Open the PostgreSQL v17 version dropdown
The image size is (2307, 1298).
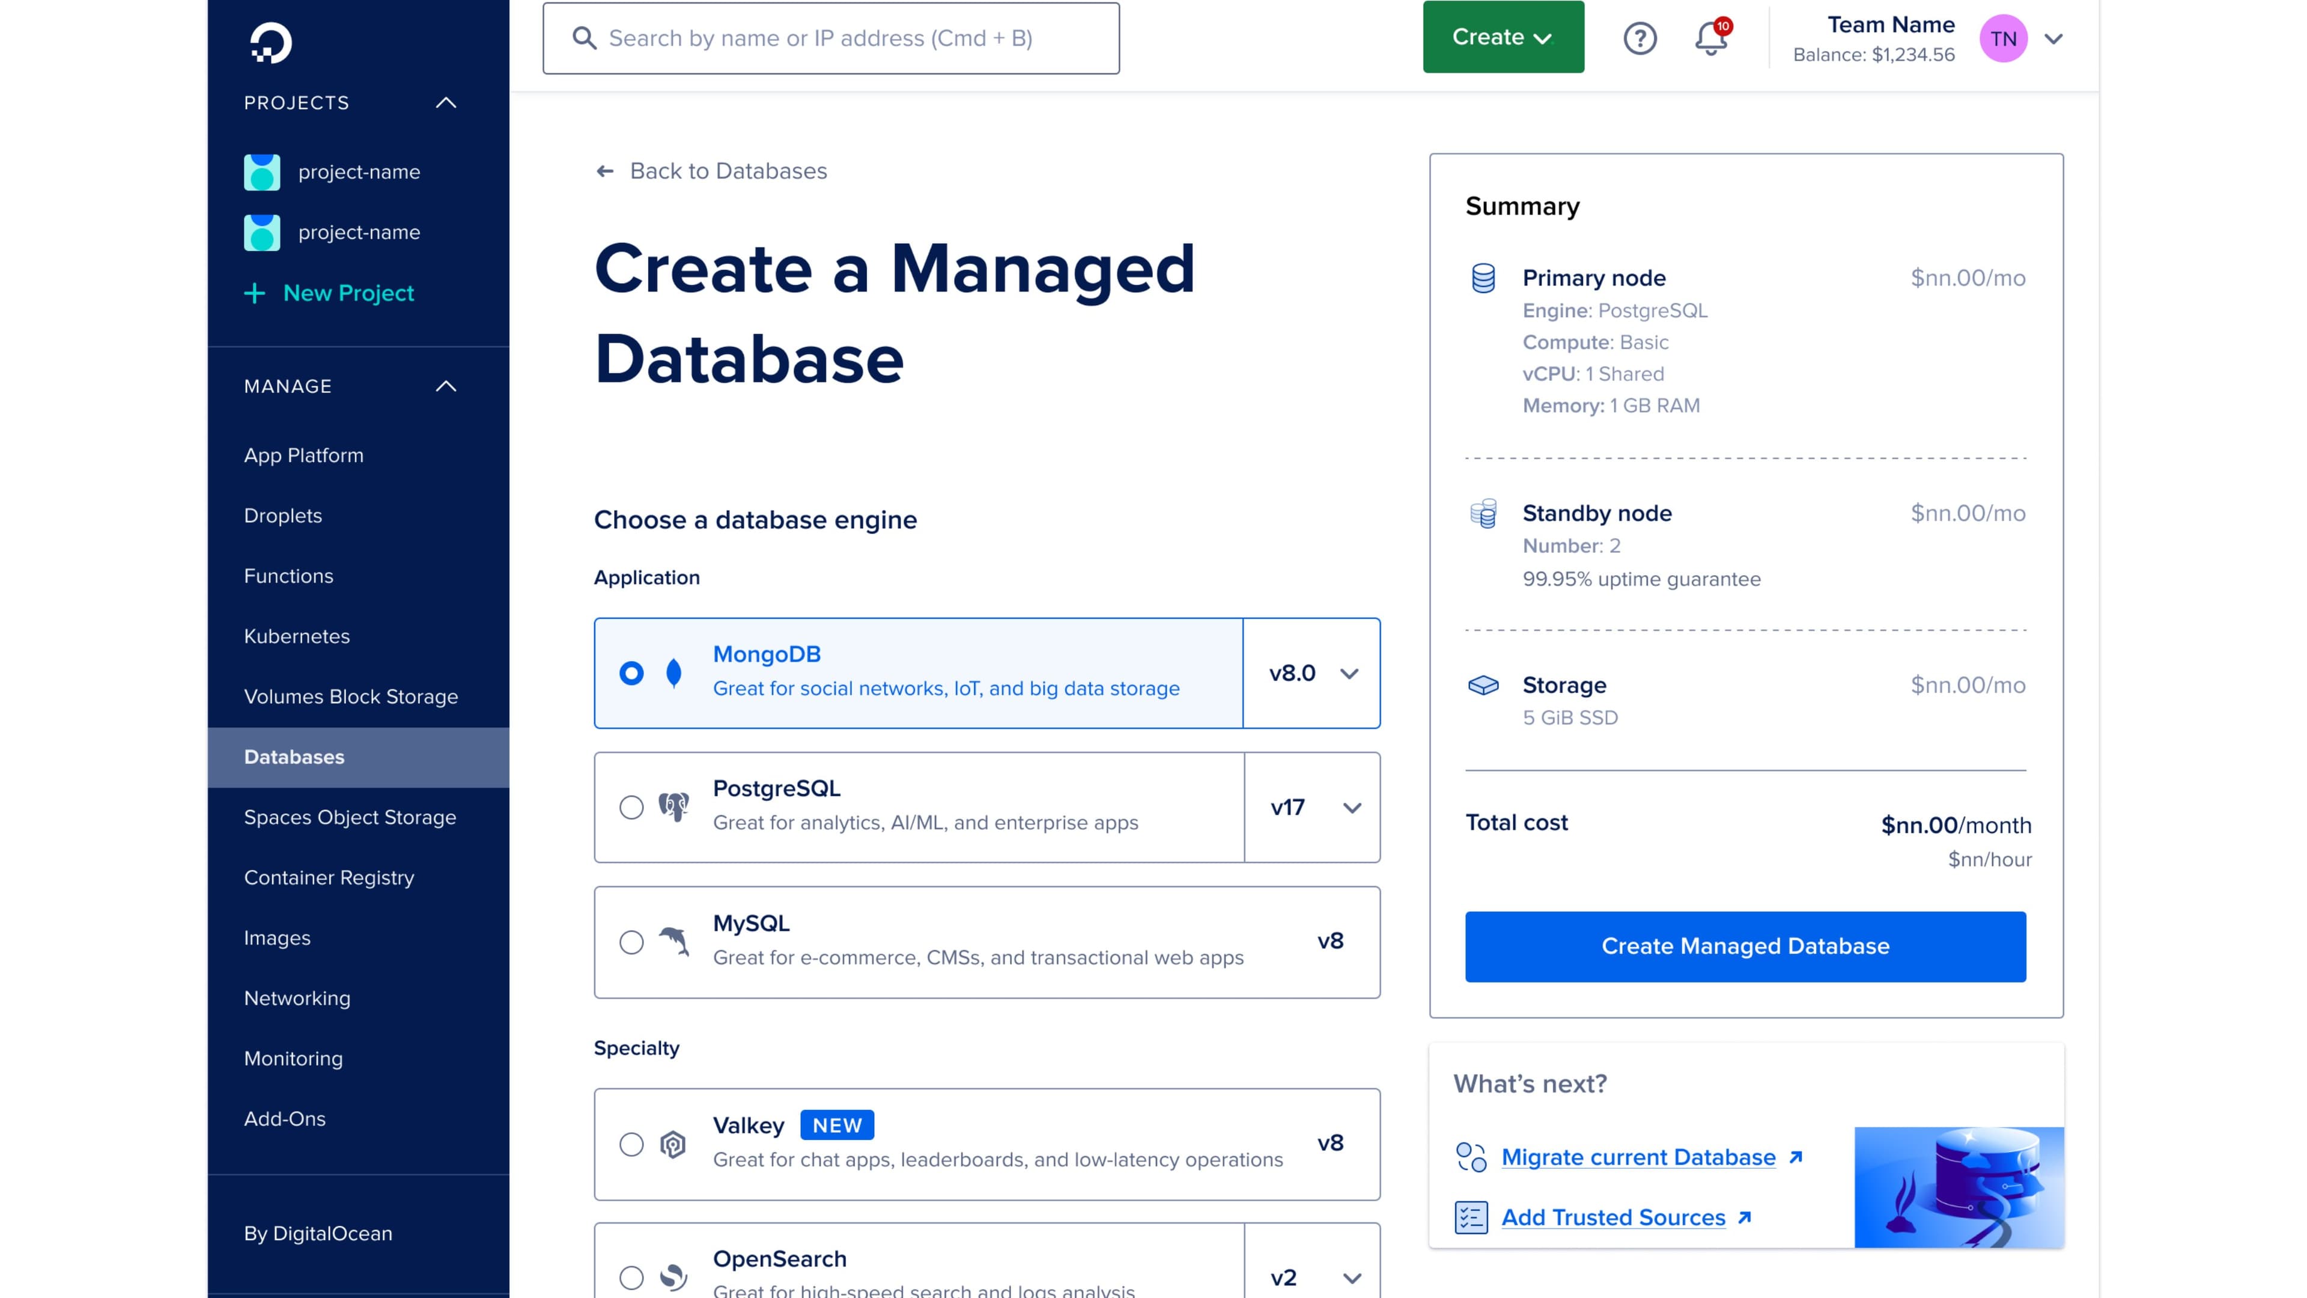tap(1313, 807)
